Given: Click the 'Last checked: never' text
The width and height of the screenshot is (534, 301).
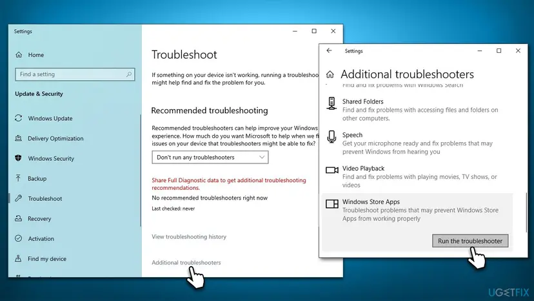Looking at the screenshot, I should pyautogui.click(x=173, y=209).
